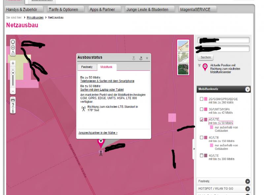
Task: Open Telefonieren & Surfen mit dem Smartphone link
Action: click(x=107, y=81)
